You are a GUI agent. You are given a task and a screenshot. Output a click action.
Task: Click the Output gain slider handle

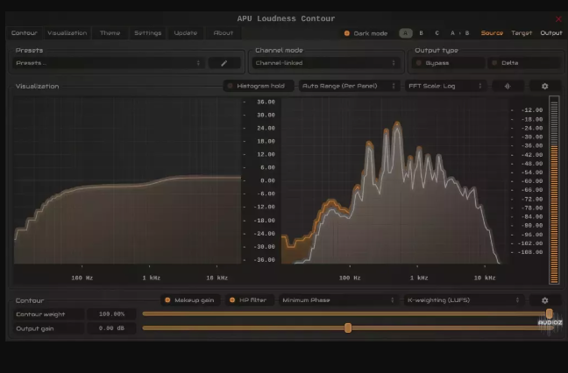348,327
